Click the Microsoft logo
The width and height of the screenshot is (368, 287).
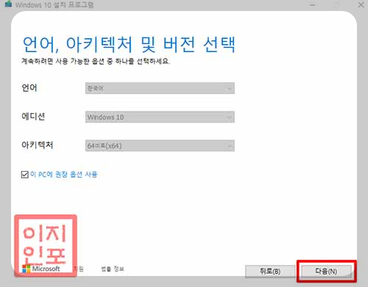coord(41,269)
